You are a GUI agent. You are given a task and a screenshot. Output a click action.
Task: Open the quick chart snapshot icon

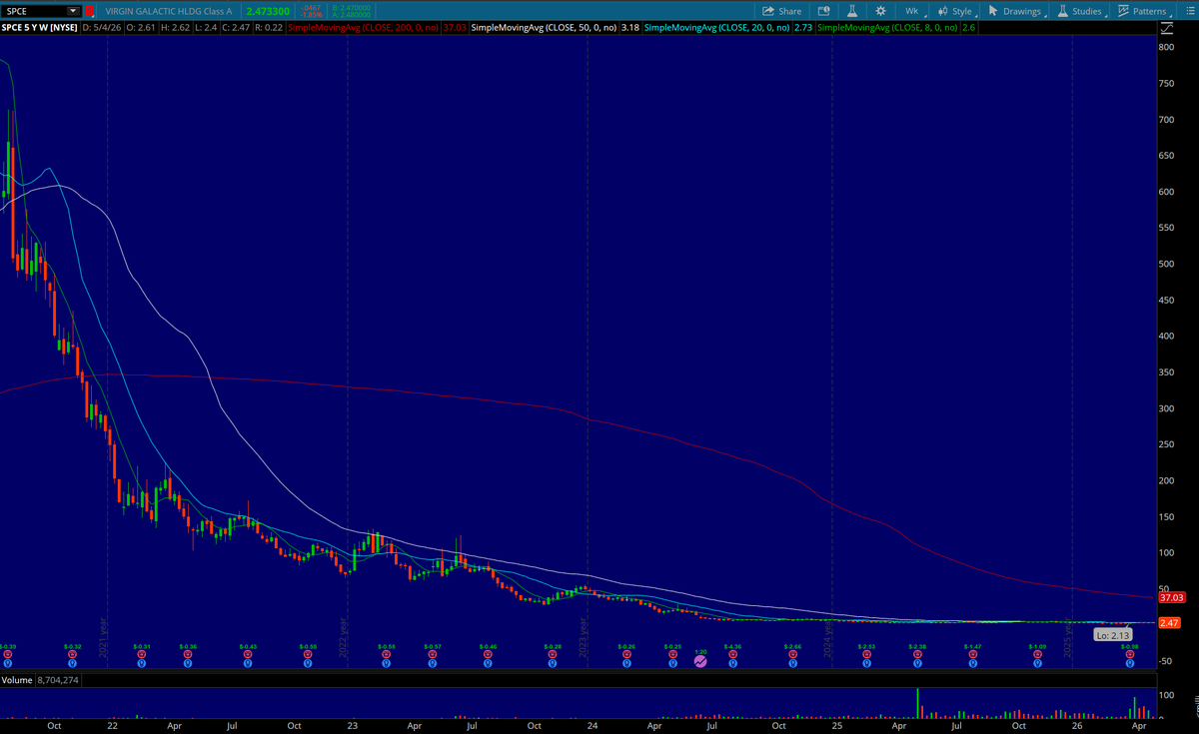coord(823,11)
